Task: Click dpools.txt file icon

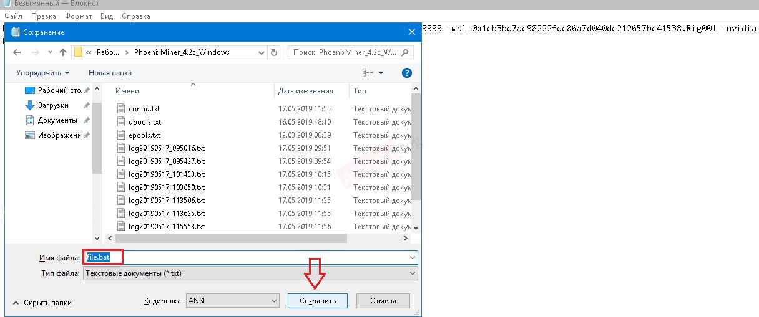Action: click(x=121, y=122)
